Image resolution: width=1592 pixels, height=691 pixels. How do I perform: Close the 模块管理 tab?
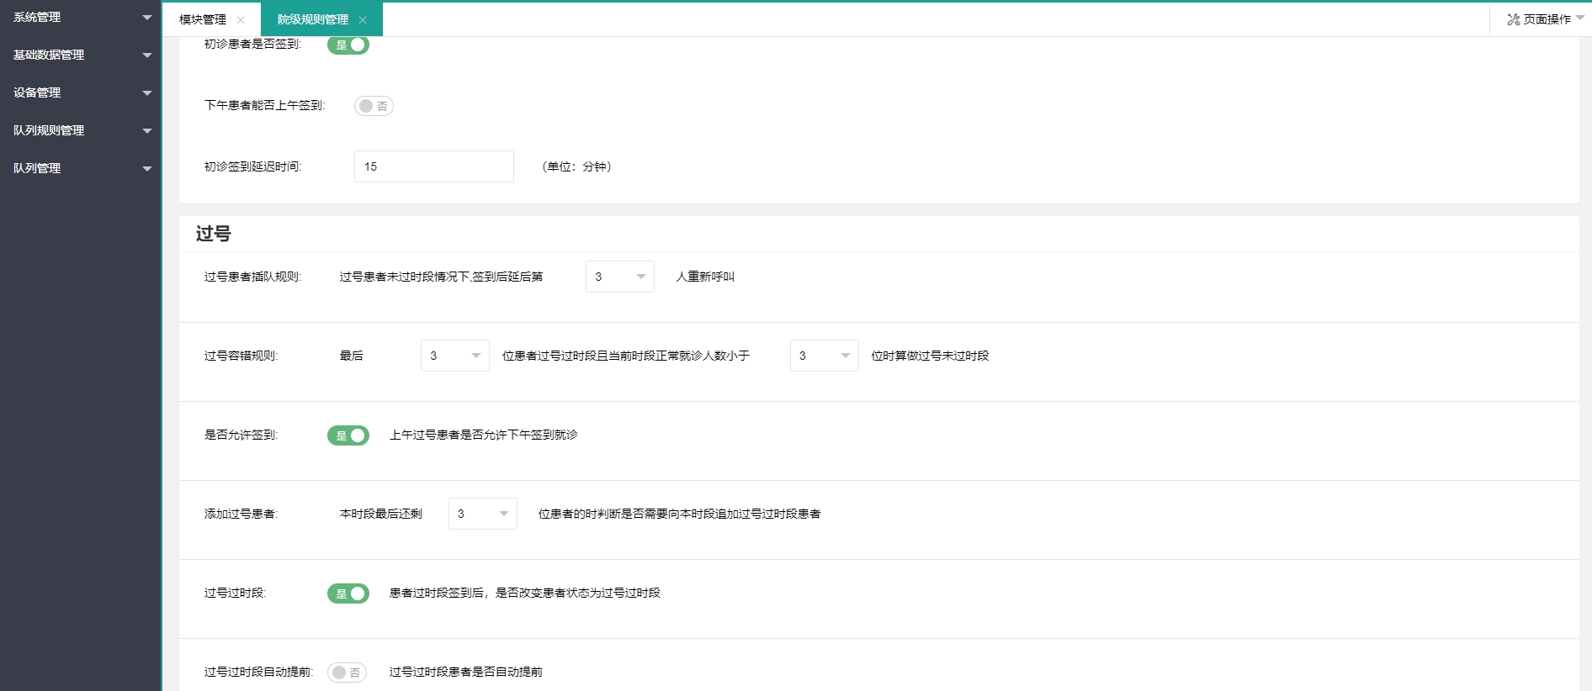(241, 20)
